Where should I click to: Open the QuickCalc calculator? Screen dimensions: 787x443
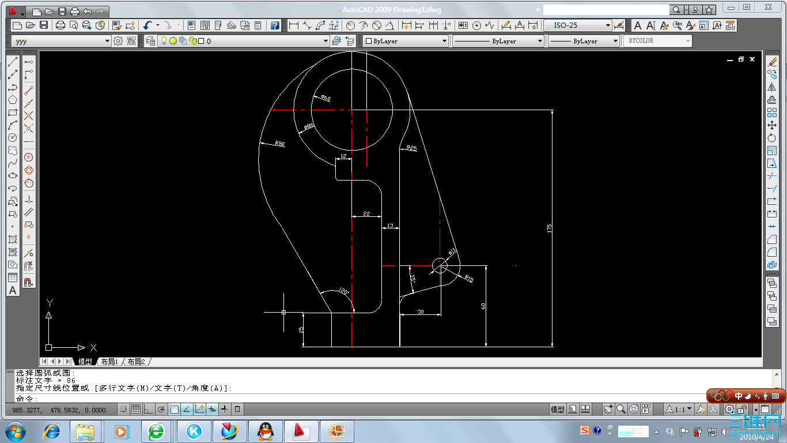(x=258, y=25)
